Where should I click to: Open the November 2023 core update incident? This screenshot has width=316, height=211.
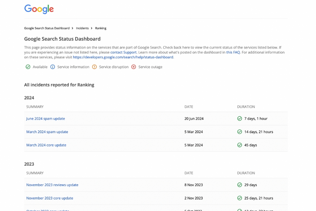coord(50,198)
